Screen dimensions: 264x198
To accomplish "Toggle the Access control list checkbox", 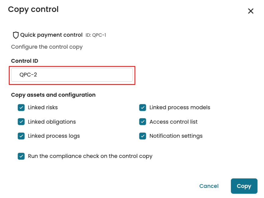I will click(x=143, y=122).
